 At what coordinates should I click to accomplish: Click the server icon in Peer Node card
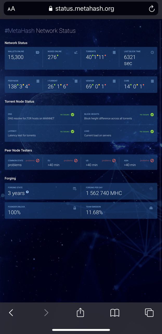[38, 81]
